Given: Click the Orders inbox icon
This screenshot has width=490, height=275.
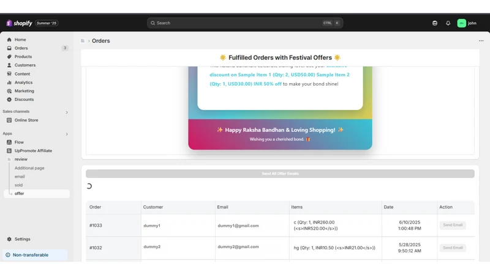Looking at the screenshot, I should pyautogui.click(x=9, y=48).
